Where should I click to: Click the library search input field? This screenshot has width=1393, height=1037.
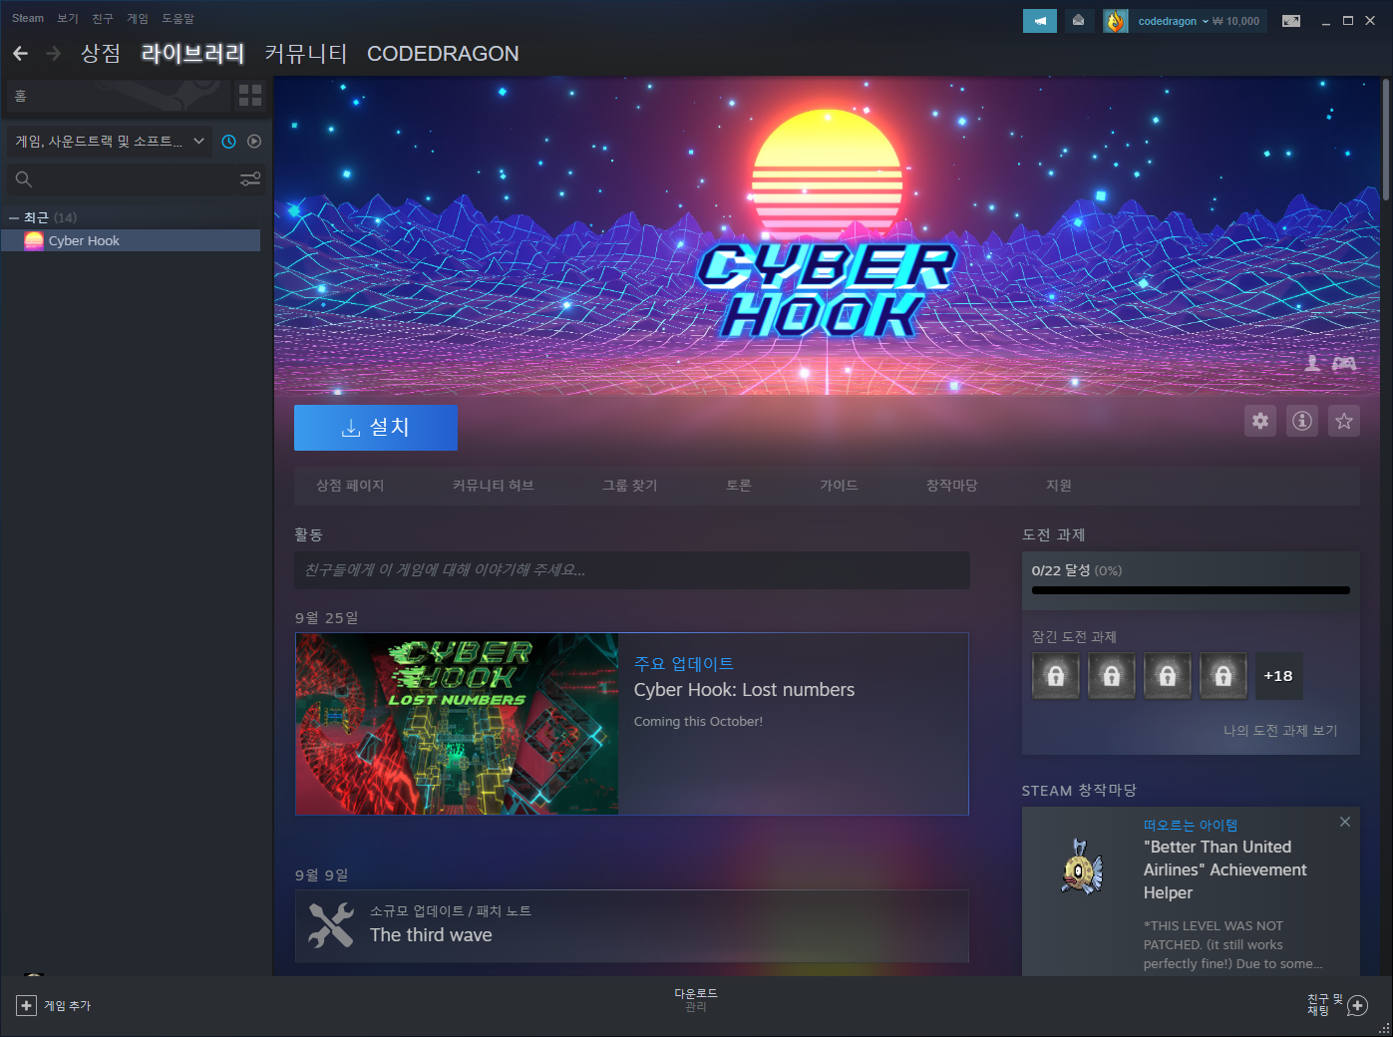click(x=136, y=179)
